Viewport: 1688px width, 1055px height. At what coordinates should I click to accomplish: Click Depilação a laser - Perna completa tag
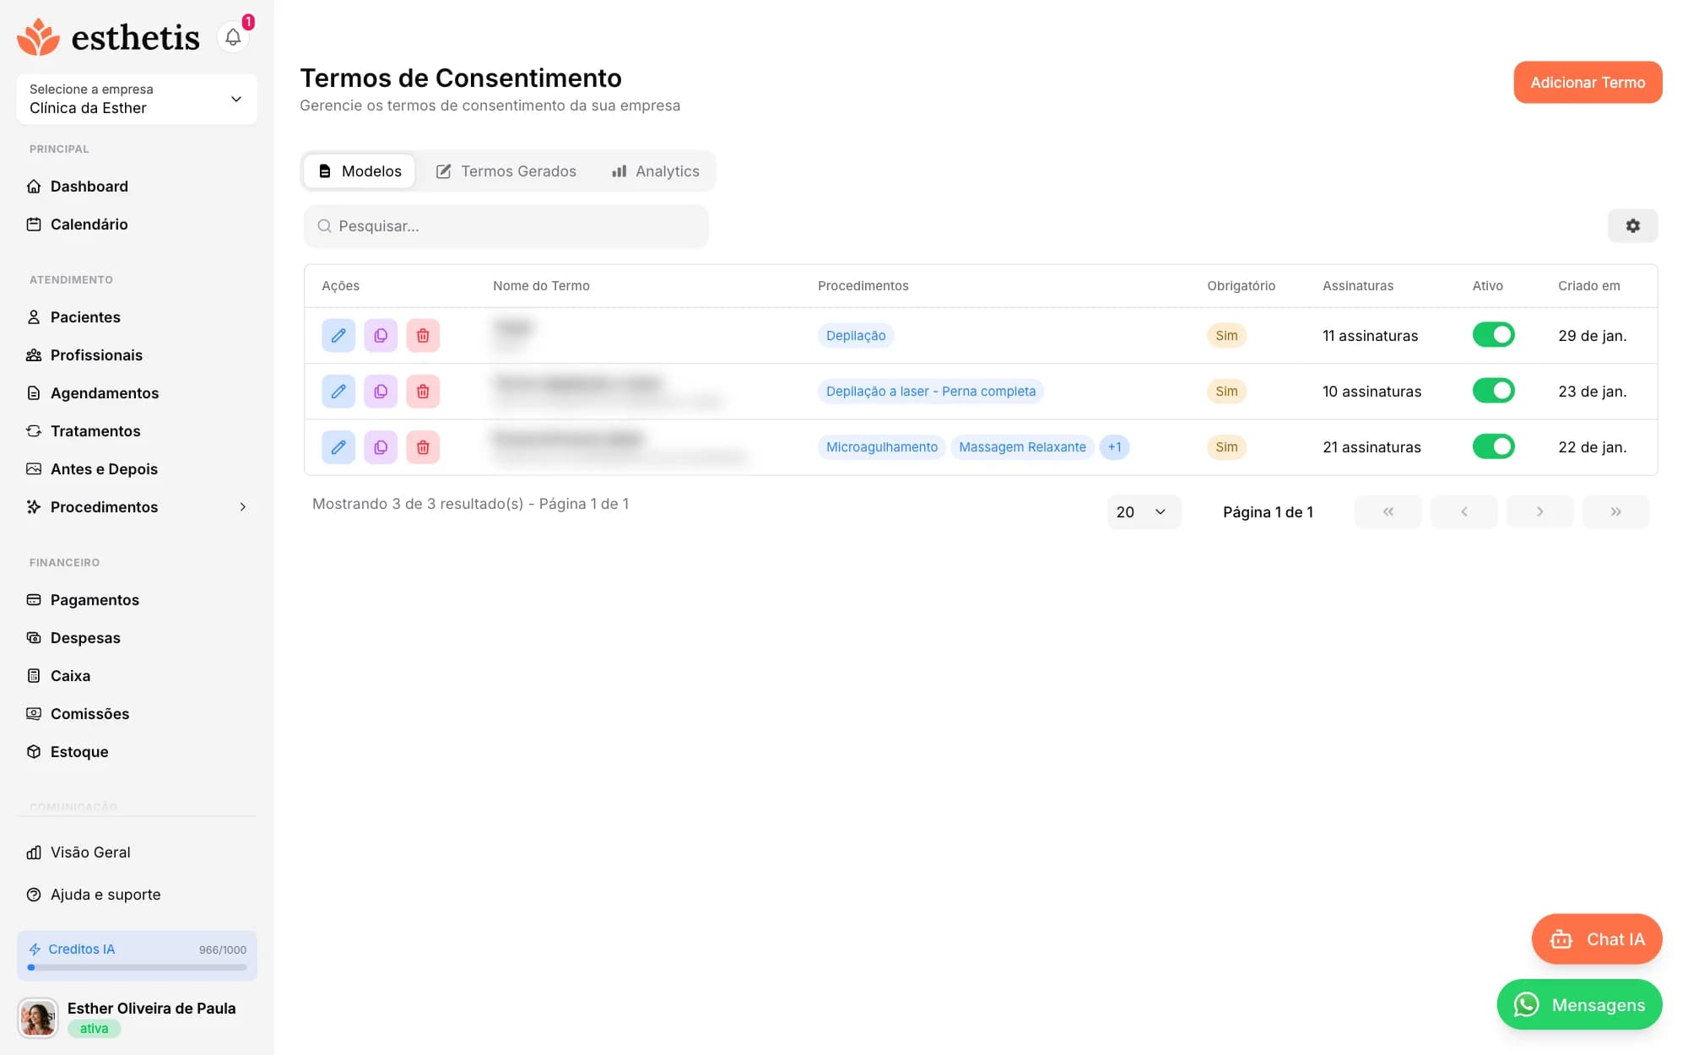[x=931, y=391]
